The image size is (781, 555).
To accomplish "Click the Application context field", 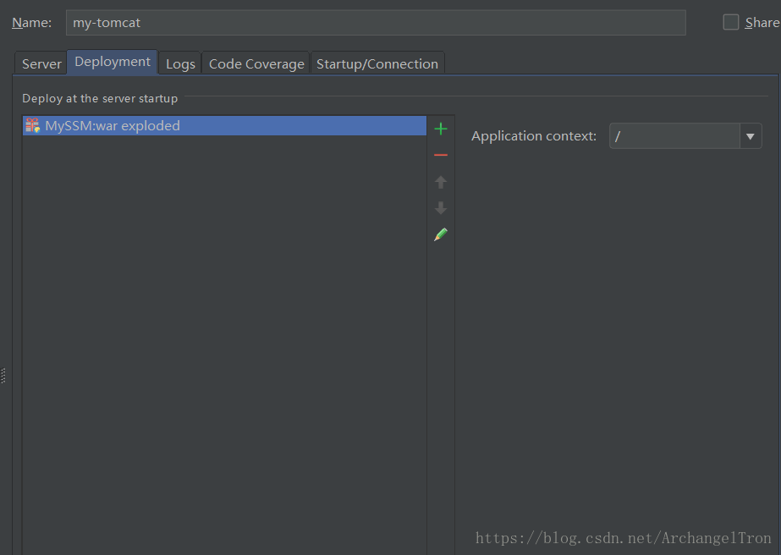I will 674,136.
